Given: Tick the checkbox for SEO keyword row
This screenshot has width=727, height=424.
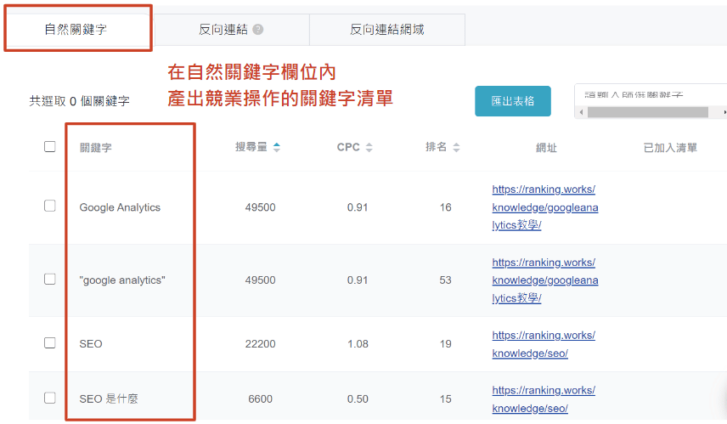Looking at the screenshot, I should click(50, 343).
